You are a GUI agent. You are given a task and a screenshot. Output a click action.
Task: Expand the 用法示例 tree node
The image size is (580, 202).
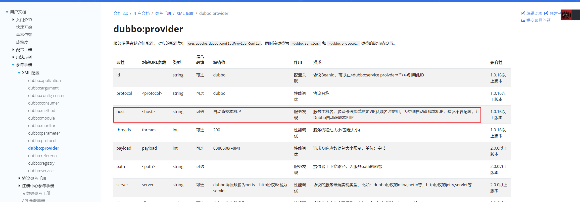tap(13, 57)
